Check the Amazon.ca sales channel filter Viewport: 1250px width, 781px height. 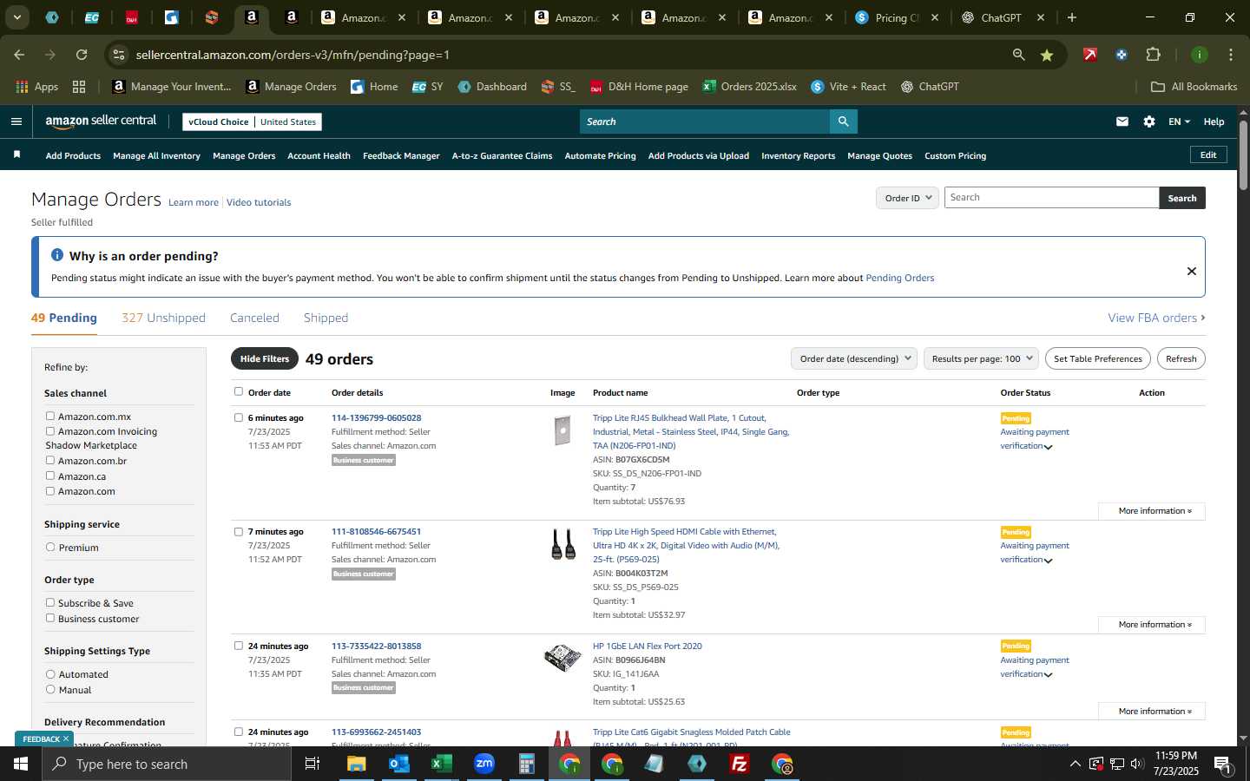[50, 476]
